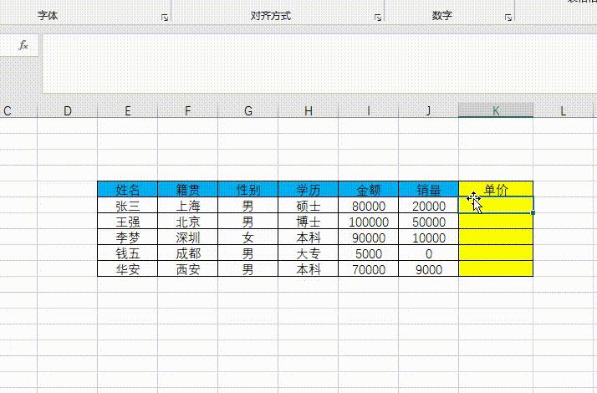
Task: Select column L header
Action: (x=563, y=111)
